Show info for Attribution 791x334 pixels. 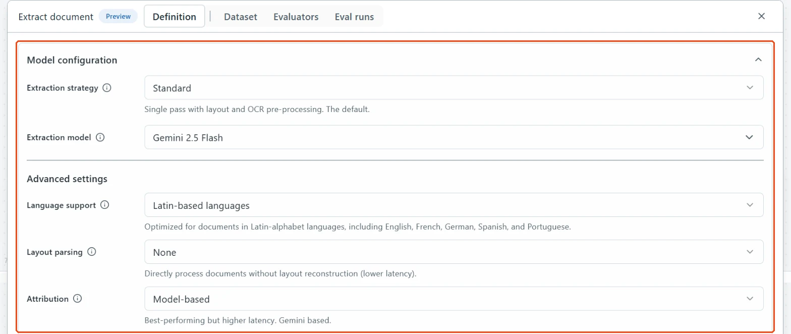(77, 299)
